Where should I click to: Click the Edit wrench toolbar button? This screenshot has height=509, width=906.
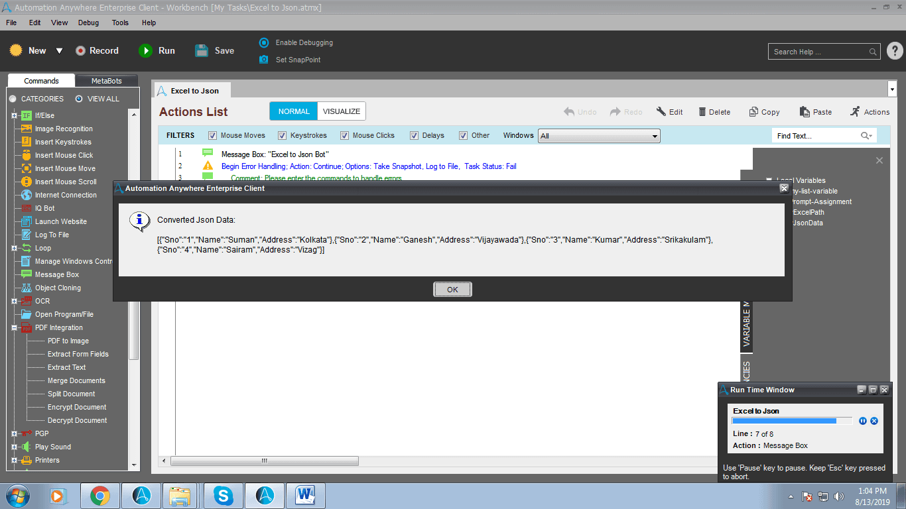pyautogui.click(x=670, y=112)
